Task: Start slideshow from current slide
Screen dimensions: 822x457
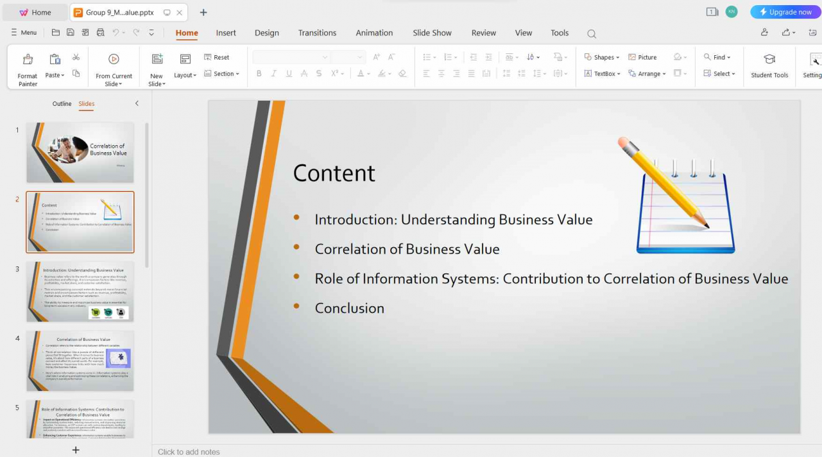Action: [114, 66]
